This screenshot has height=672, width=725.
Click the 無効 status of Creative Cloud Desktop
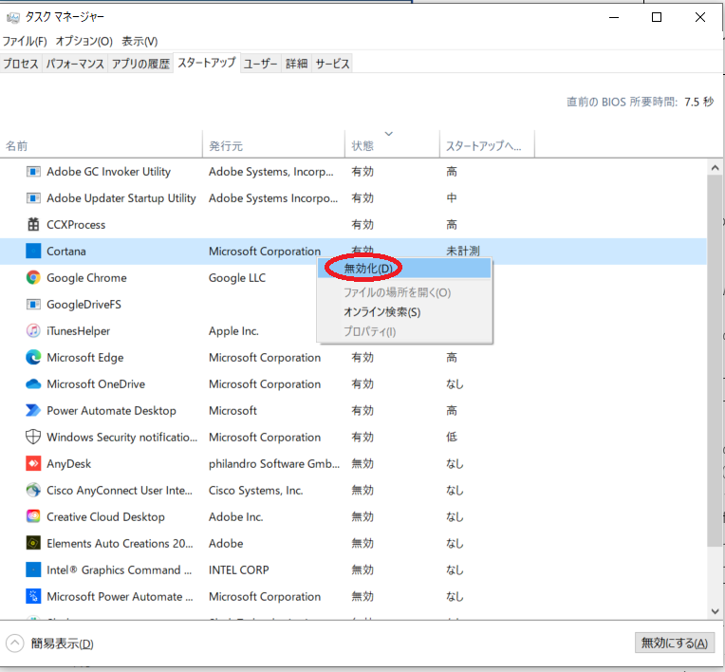(362, 517)
